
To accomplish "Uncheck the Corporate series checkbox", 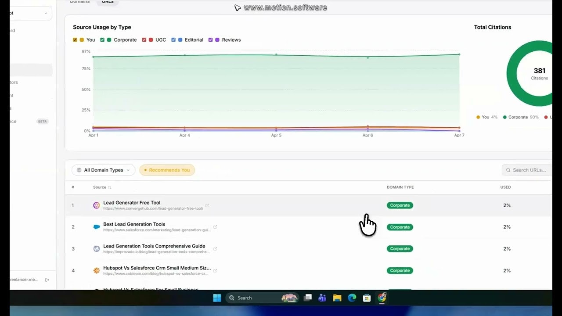I will [102, 40].
